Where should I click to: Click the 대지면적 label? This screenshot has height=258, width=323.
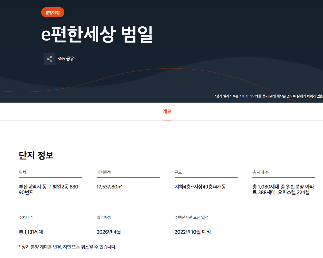(x=103, y=172)
